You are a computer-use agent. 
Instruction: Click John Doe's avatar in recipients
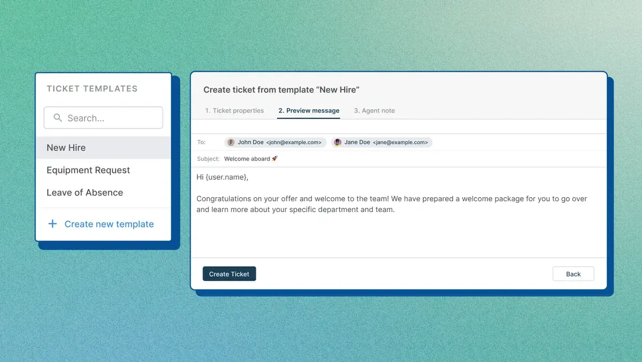(x=231, y=142)
